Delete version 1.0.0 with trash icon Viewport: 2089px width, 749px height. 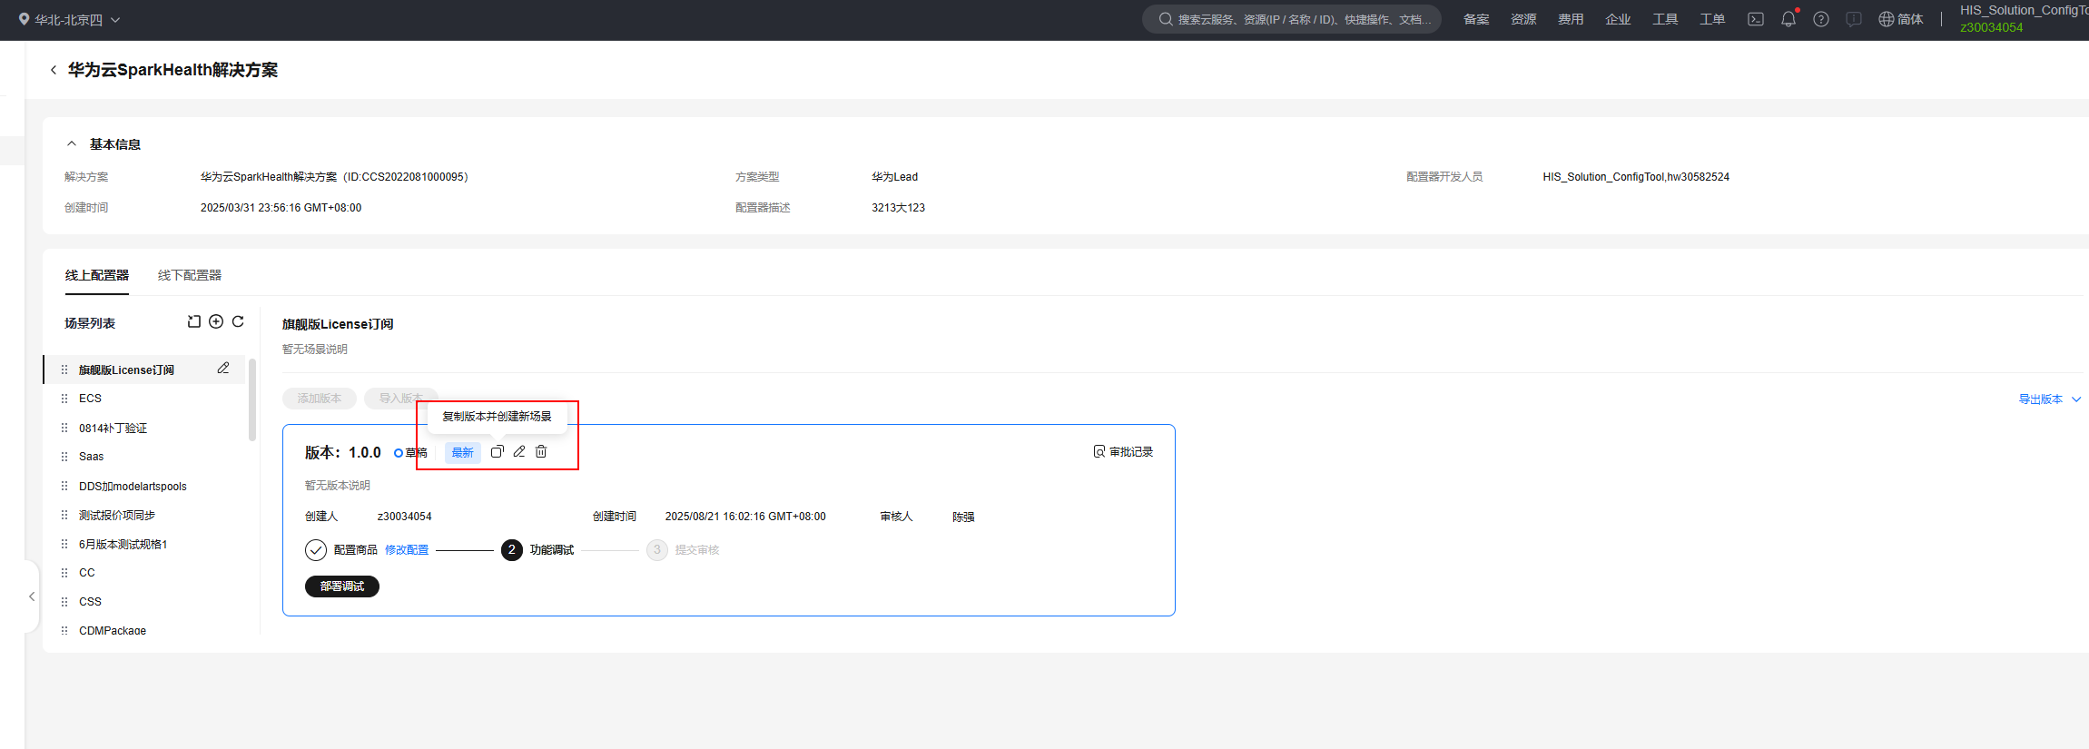click(541, 451)
